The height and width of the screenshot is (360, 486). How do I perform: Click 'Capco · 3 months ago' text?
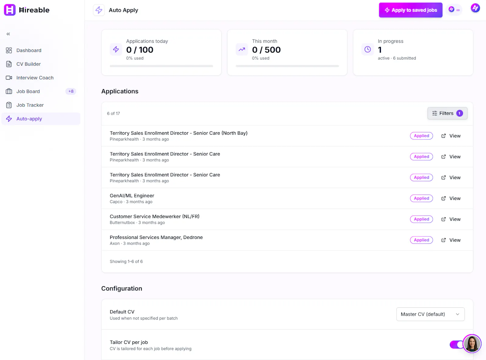point(131,202)
